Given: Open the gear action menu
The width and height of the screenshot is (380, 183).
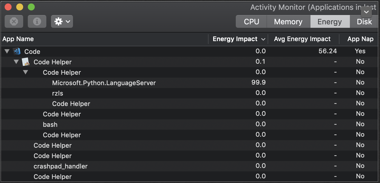Looking at the screenshot, I should [62, 21].
